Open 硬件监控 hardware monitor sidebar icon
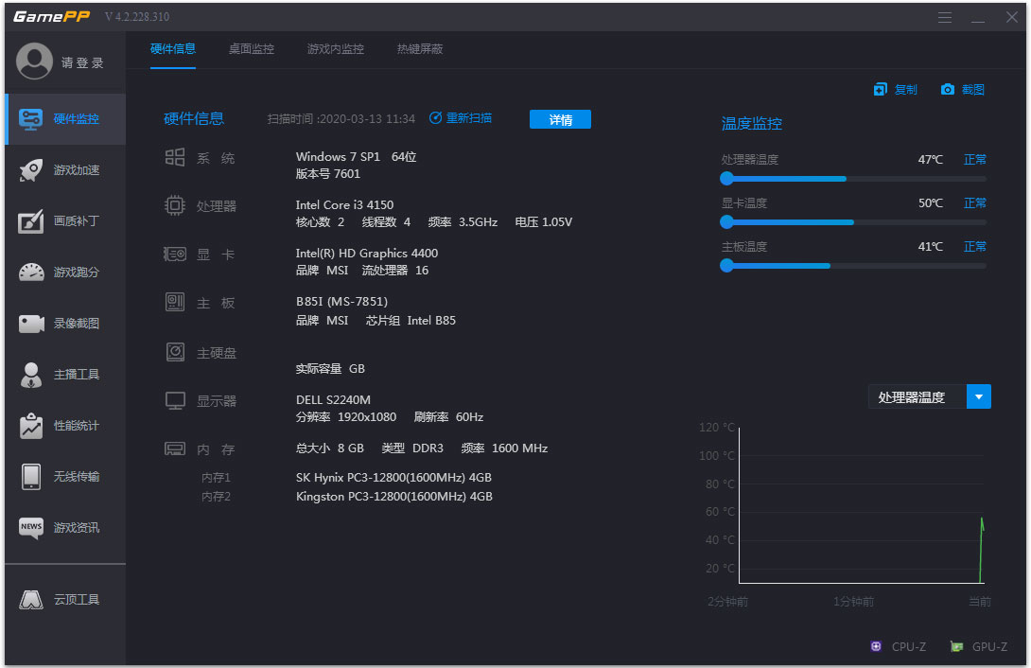The height and width of the screenshot is (668, 1031). 31,119
